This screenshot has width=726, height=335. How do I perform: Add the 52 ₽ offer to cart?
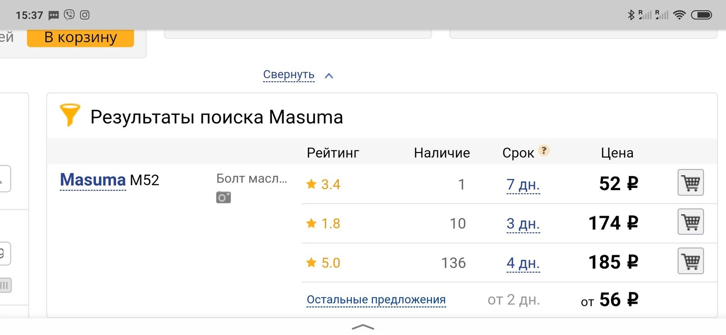tap(691, 182)
